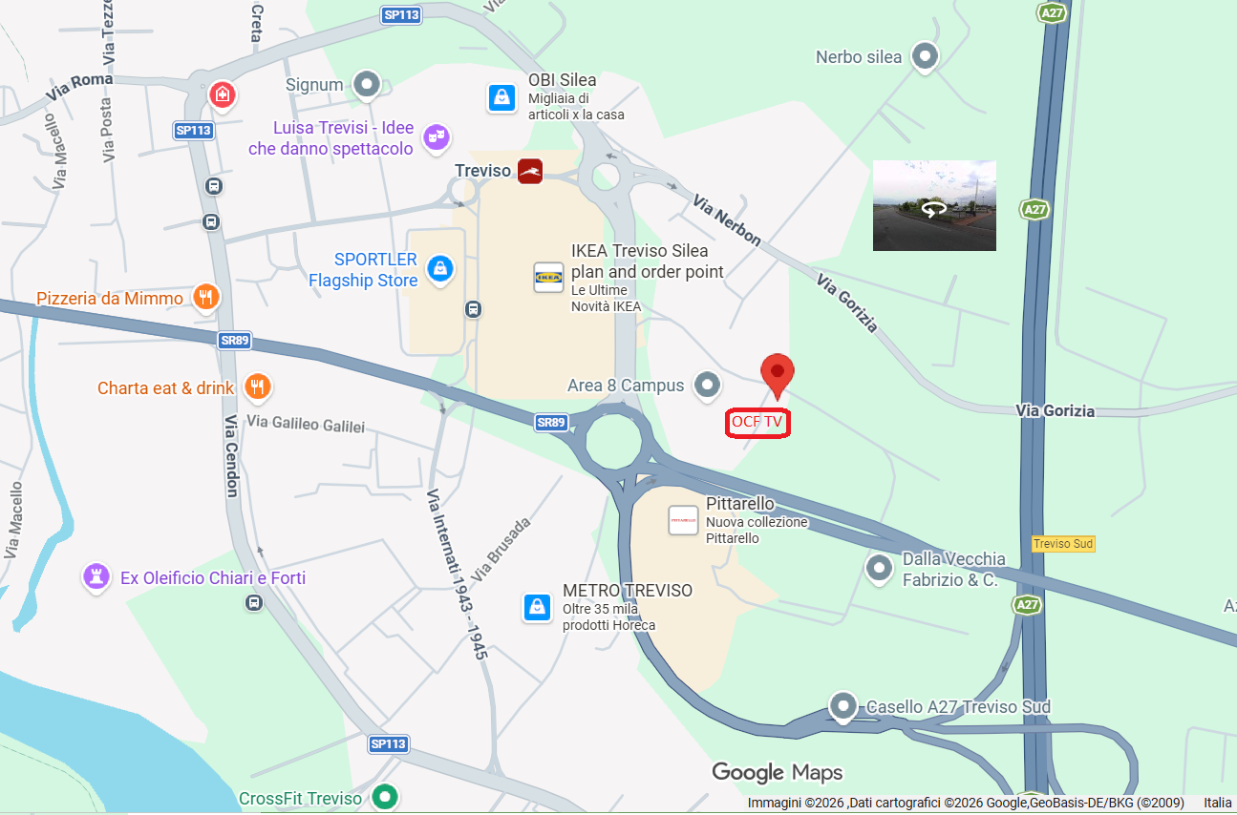Click the METRO TREVISO shopping bag marker
Screen dimensions: 1237x815
pos(537,607)
